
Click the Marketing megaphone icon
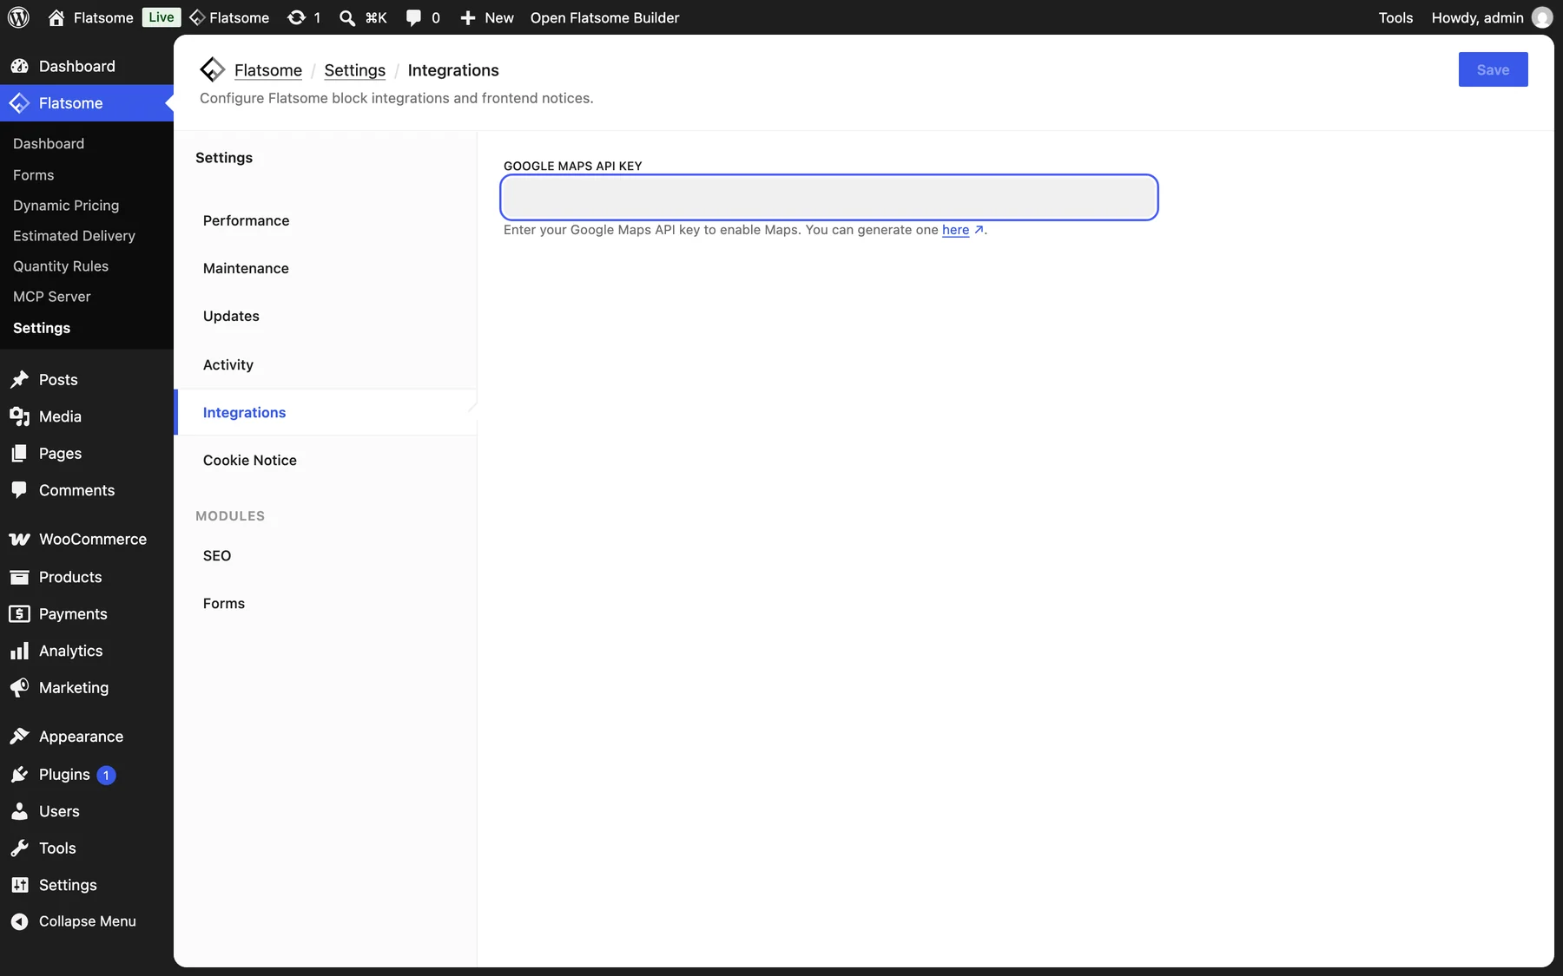click(19, 688)
